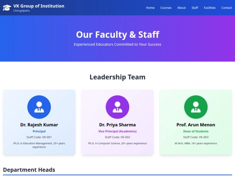Click the Our Faculty & Staff heading

(x=117, y=35)
